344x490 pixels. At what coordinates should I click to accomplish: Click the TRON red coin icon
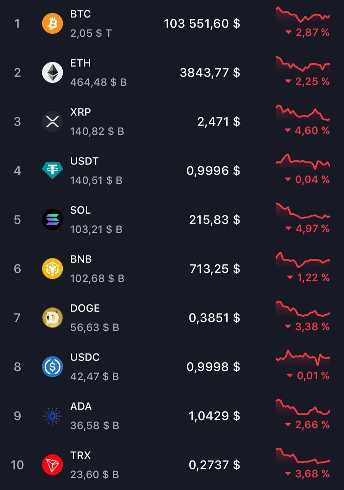tap(52, 465)
